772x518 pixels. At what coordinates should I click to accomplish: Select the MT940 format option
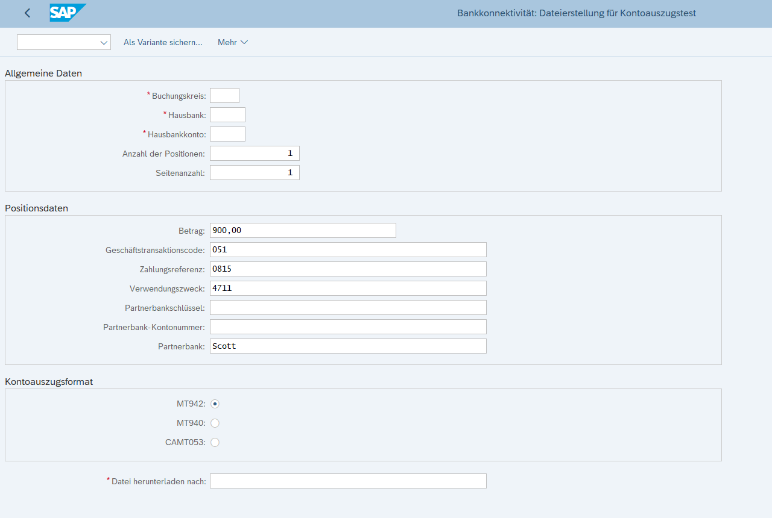[215, 423]
